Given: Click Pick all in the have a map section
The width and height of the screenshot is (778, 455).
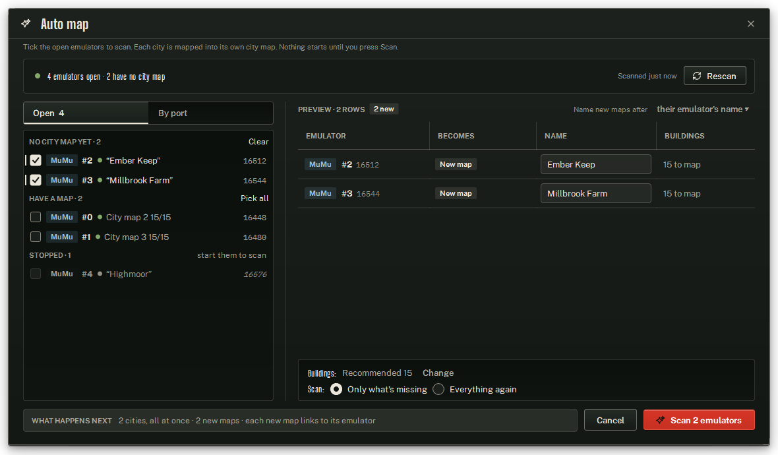Looking at the screenshot, I should coord(254,198).
